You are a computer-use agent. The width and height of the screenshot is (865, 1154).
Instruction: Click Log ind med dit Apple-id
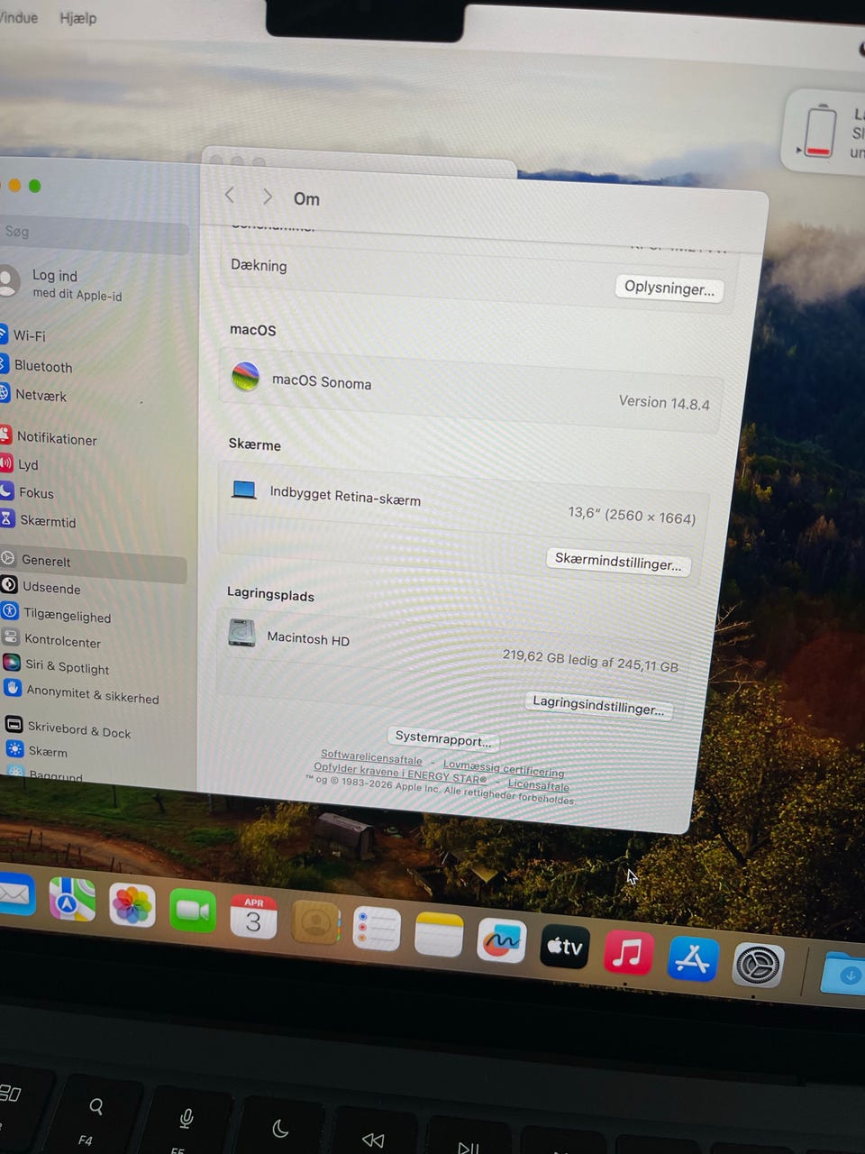tap(63, 283)
